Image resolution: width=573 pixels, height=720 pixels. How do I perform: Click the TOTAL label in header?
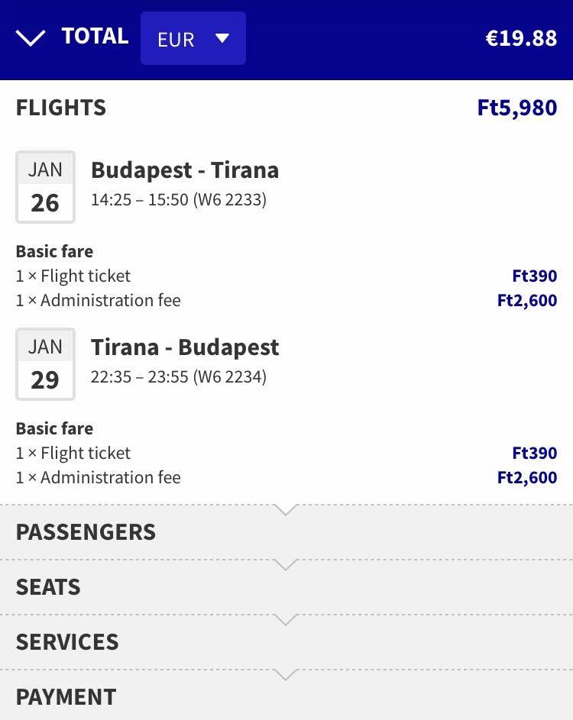point(95,36)
